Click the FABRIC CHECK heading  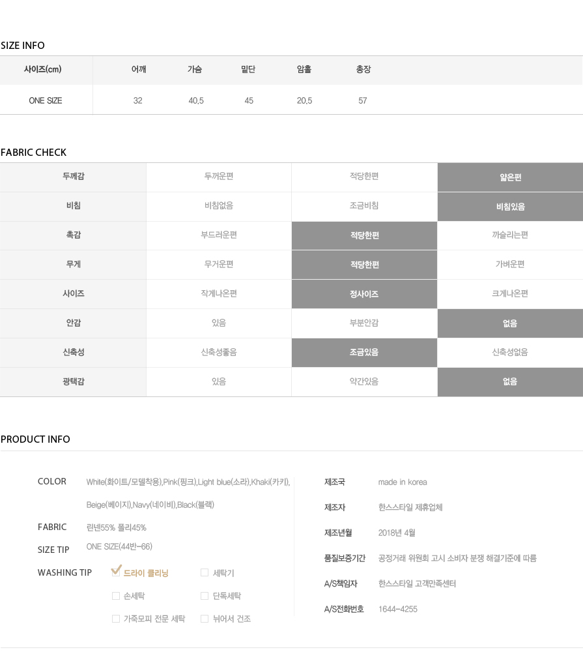(33, 153)
